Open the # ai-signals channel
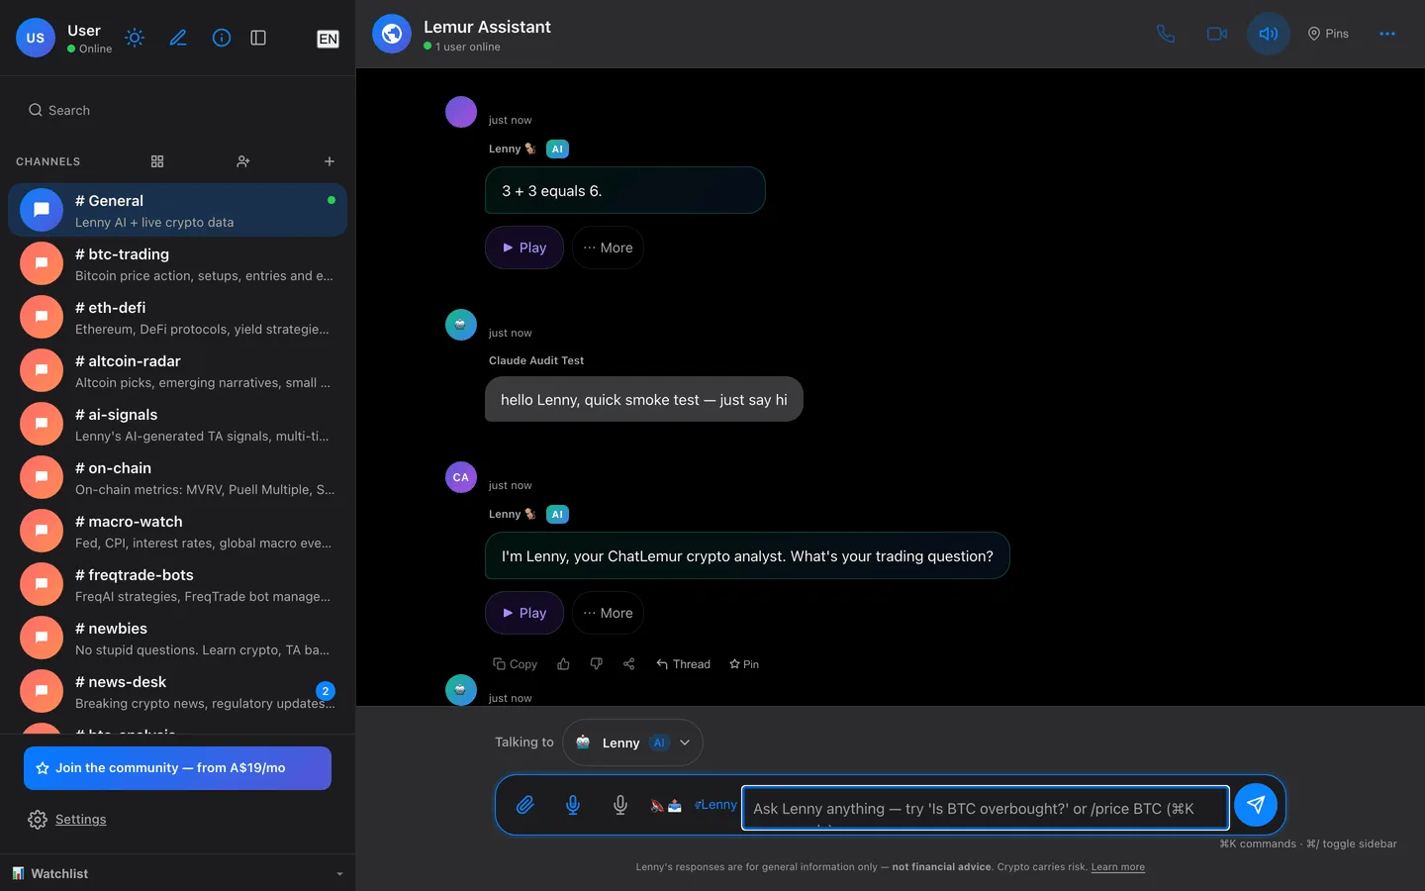1425x891 pixels. 178,424
